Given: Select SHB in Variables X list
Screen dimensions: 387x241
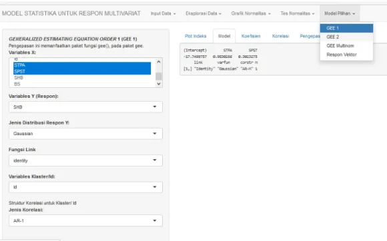Looking at the screenshot, I should coord(82,78).
